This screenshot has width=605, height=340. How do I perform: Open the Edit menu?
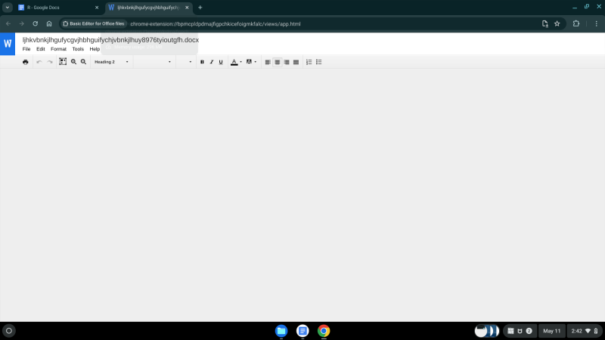[41, 49]
